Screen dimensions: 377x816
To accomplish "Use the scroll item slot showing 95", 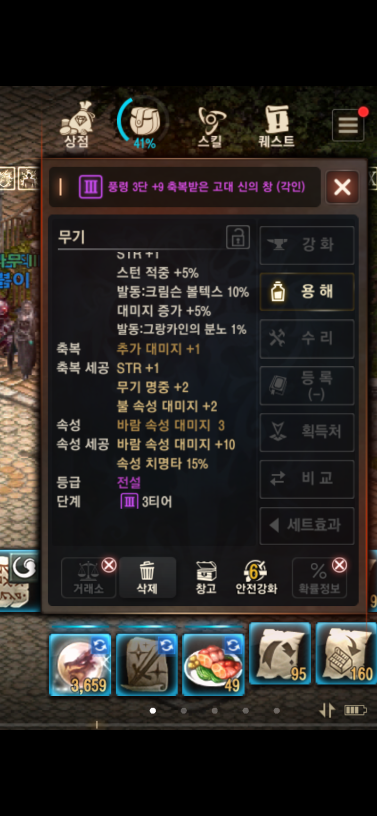I will tap(280, 653).
